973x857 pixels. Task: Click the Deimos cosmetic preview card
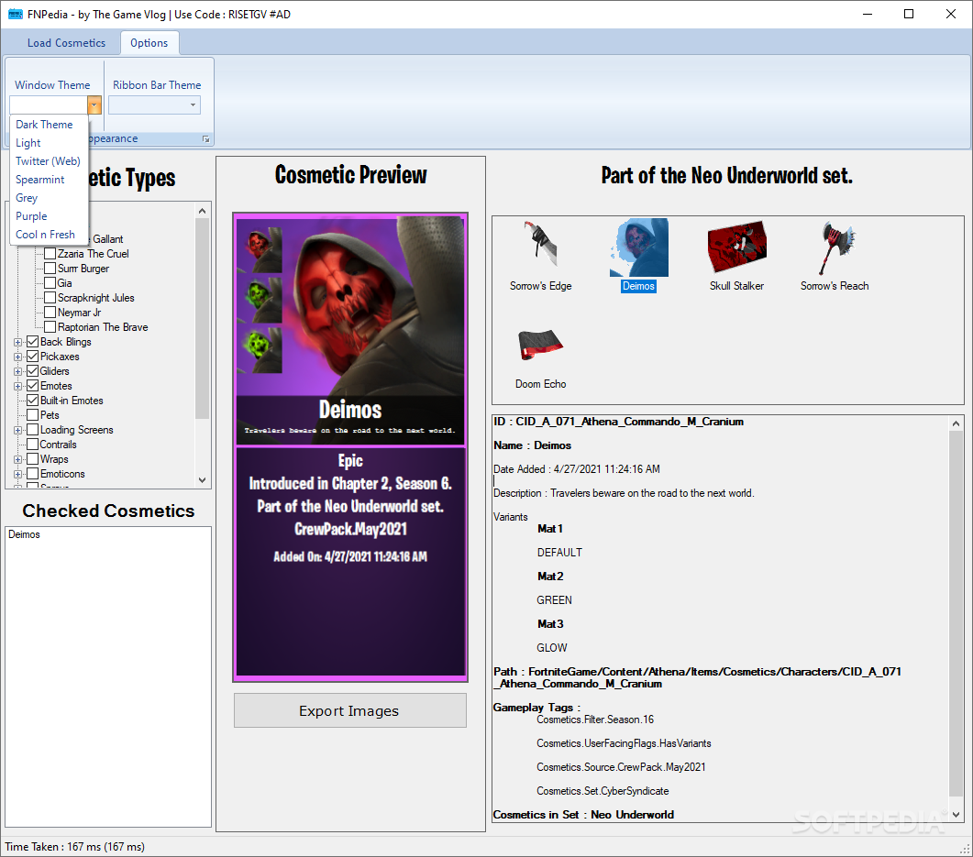point(350,446)
